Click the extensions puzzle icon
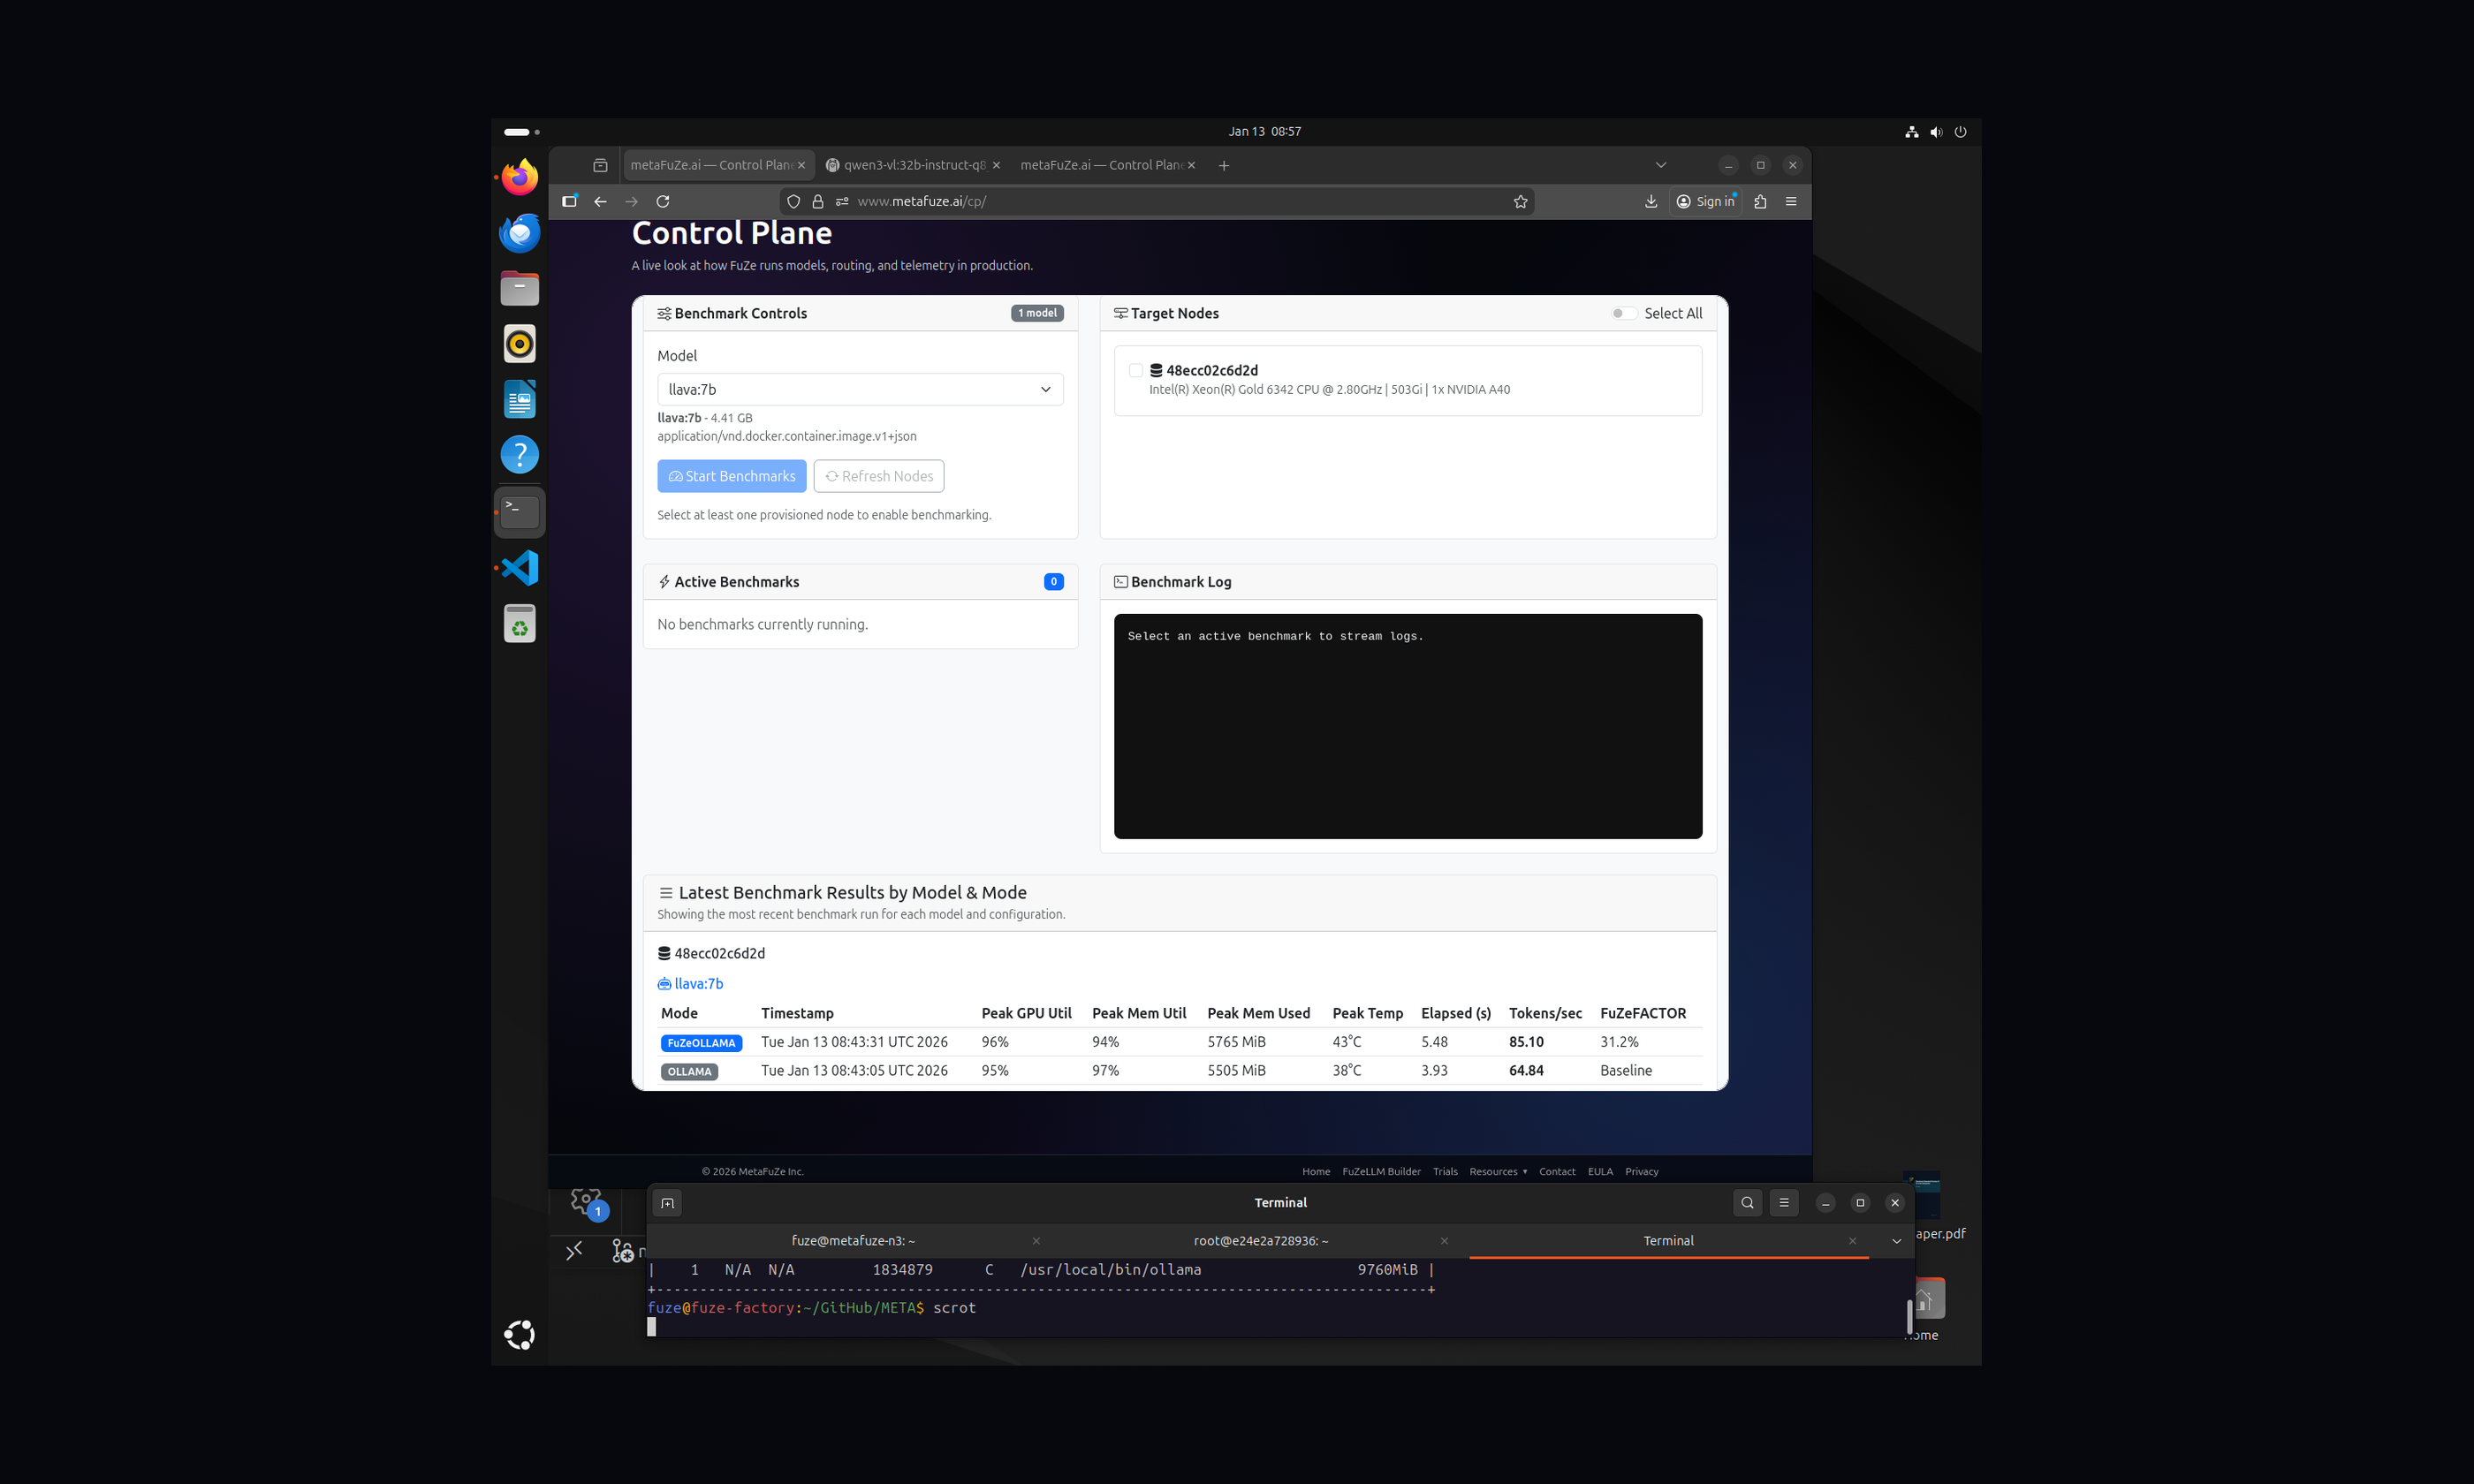Screen dimensions: 2474x1484 [x=1760, y=201]
